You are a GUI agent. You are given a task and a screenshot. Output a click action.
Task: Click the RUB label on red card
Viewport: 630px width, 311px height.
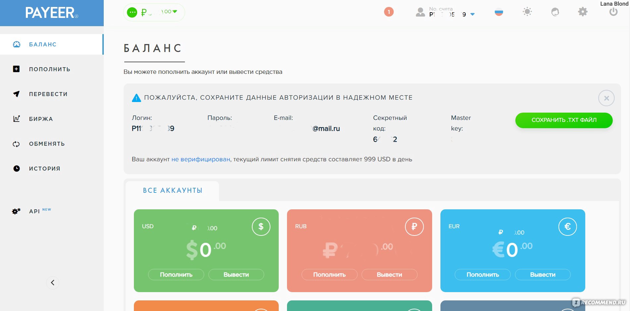[301, 226]
